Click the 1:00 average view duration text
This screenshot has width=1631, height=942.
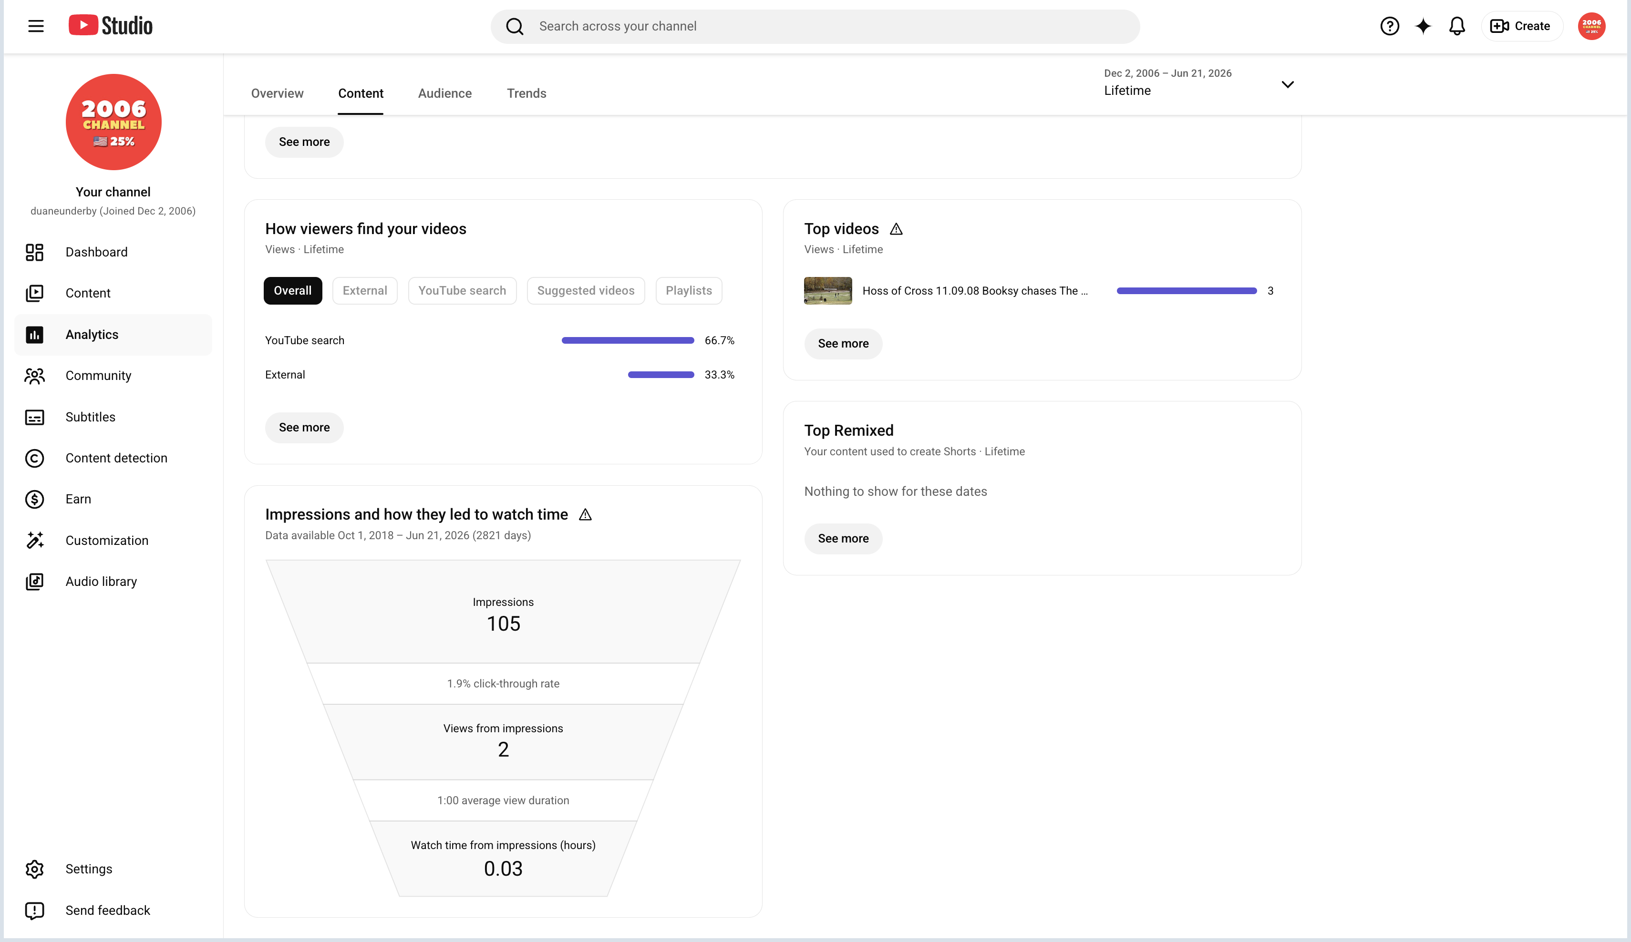504,800
